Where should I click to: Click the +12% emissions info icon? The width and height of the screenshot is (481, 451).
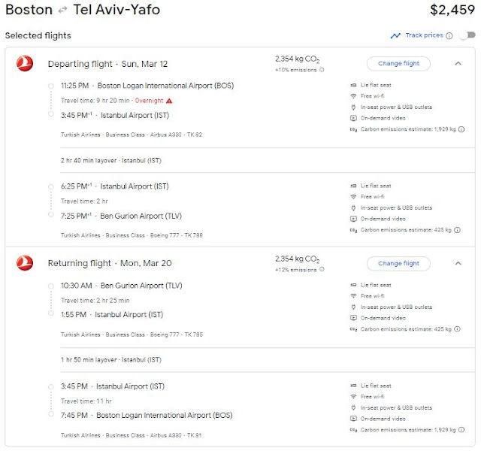pyautogui.click(x=322, y=270)
